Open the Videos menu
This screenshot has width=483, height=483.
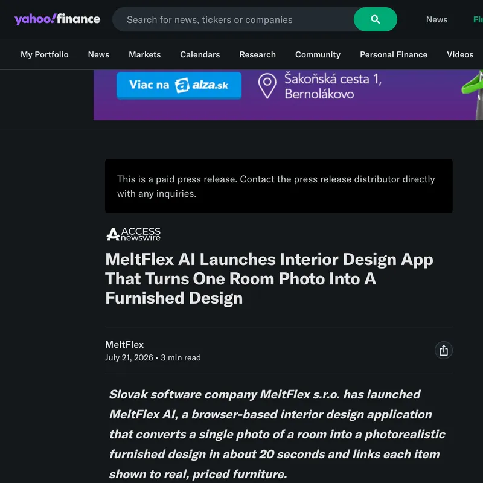[460, 54]
